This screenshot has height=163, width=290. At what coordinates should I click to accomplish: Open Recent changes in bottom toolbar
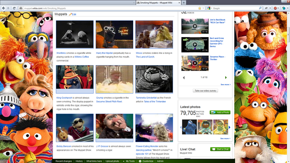click(63, 161)
